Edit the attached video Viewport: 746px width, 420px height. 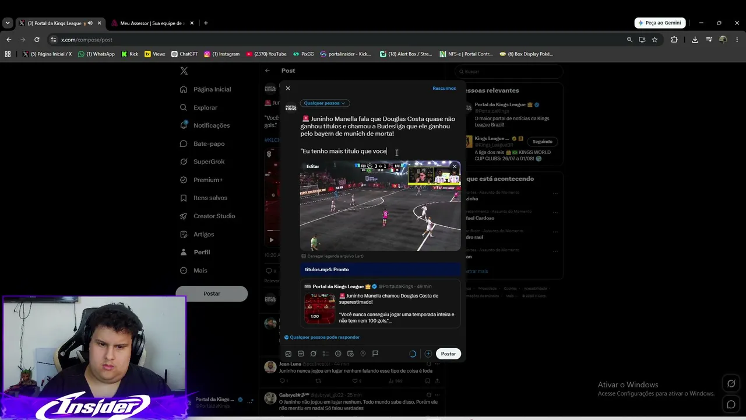[313, 166]
